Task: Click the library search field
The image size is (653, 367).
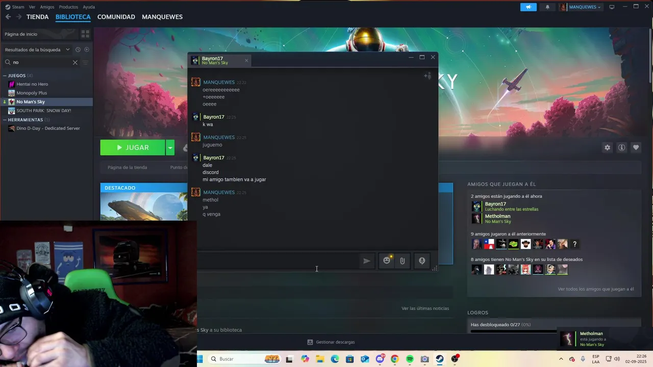Action: tap(41, 62)
